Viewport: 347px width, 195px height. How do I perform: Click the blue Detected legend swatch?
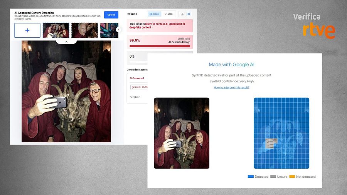click(x=251, y=177)
